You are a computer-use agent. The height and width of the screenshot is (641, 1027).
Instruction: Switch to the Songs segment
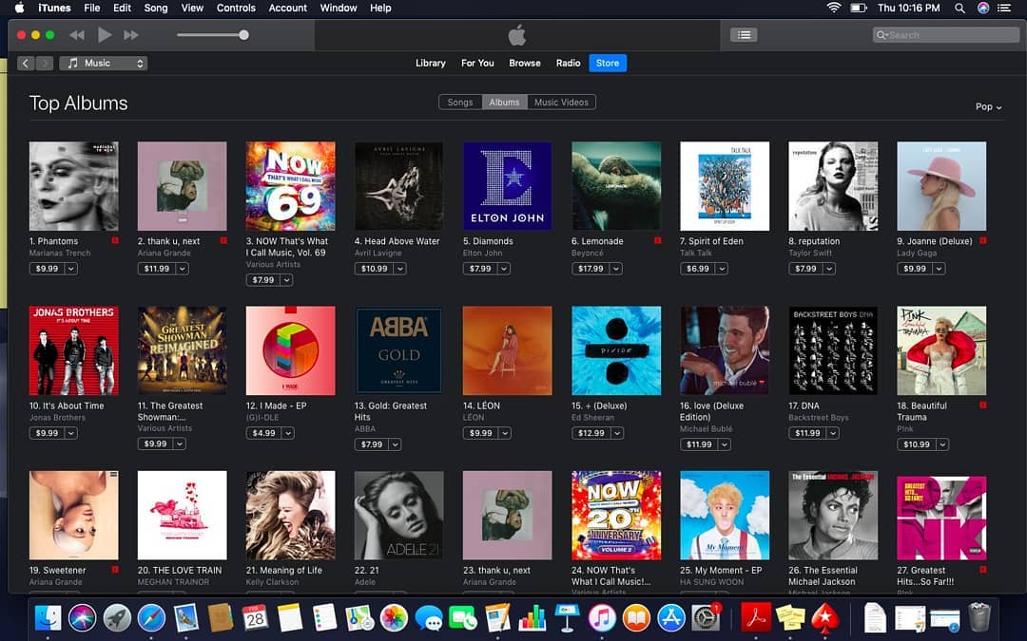pyautogui.click(x=460, y=103)
